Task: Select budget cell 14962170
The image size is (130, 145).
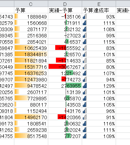Action: click(31, 117)
